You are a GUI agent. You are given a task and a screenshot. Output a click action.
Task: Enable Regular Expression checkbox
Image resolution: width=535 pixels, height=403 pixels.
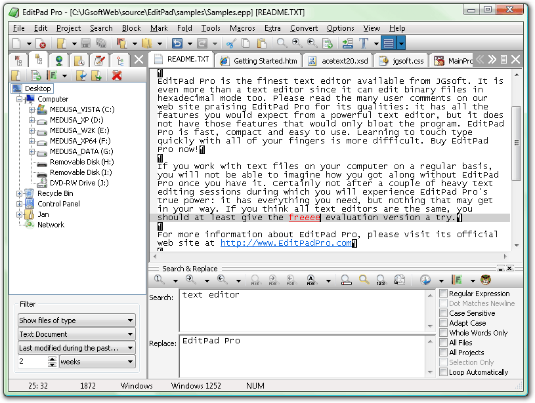(x=443, y=294)
